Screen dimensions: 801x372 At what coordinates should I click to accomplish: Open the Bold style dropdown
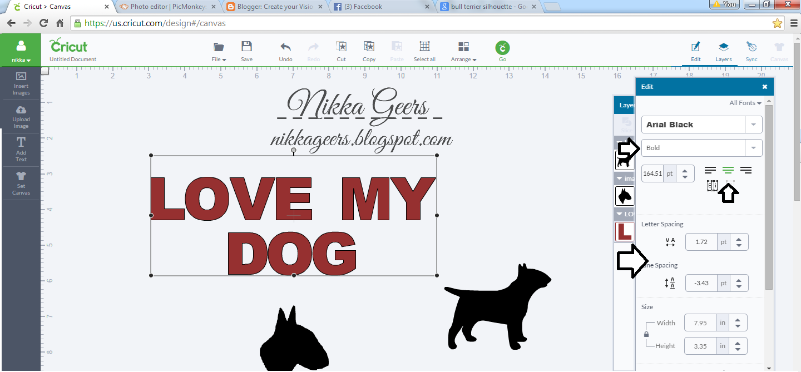coord(753,147)
